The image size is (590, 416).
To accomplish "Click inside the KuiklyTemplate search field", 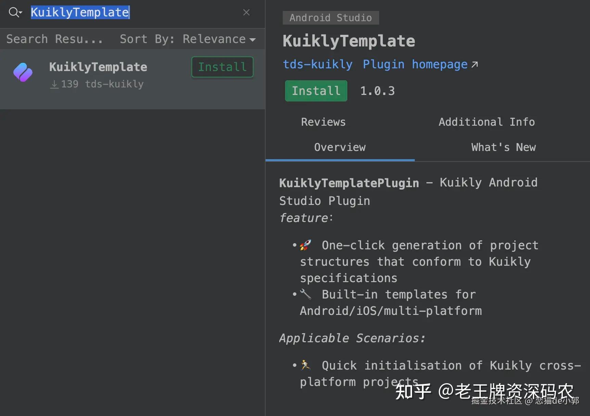I will coord(80,12).
